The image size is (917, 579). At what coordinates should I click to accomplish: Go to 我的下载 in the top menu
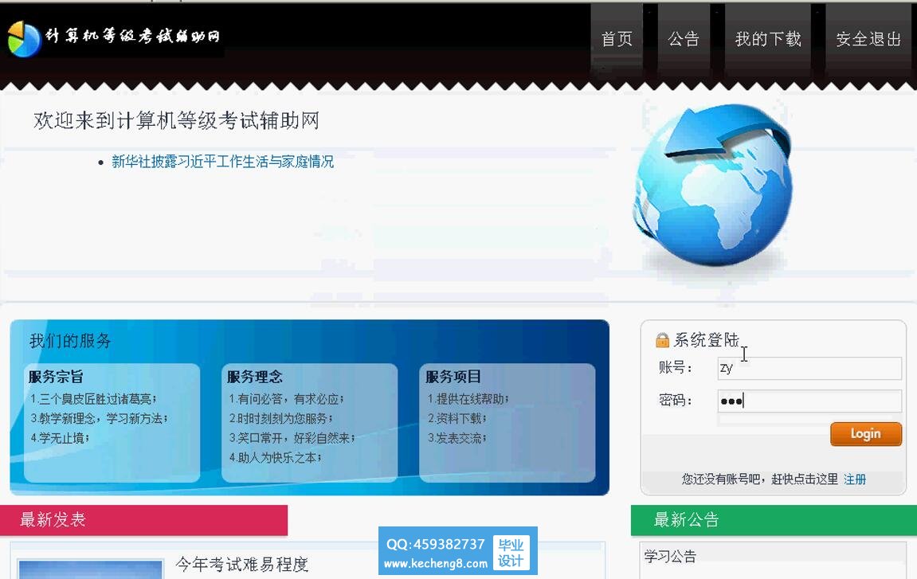click(x=768, y=39)
